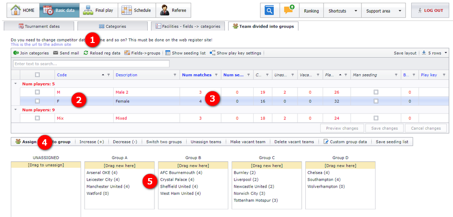Click Join categories toolbar item

(x=31, y=53)
